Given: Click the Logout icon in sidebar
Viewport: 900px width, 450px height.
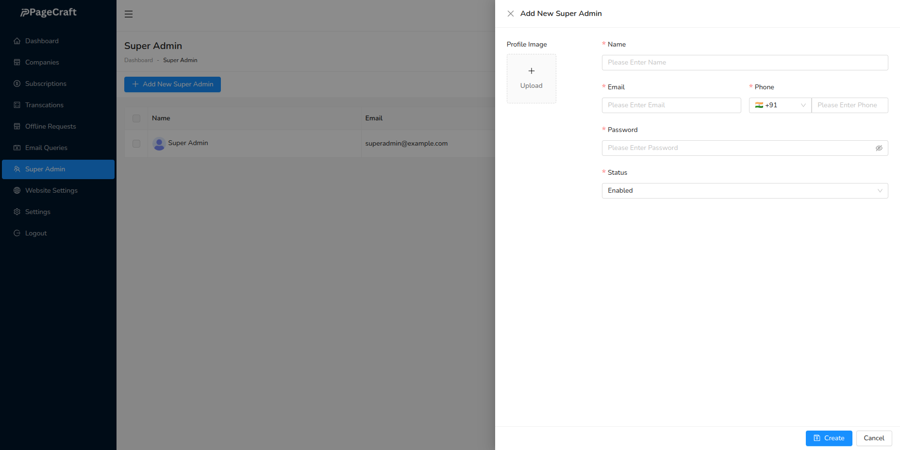Looking at the screenshot, I should 17,233.
